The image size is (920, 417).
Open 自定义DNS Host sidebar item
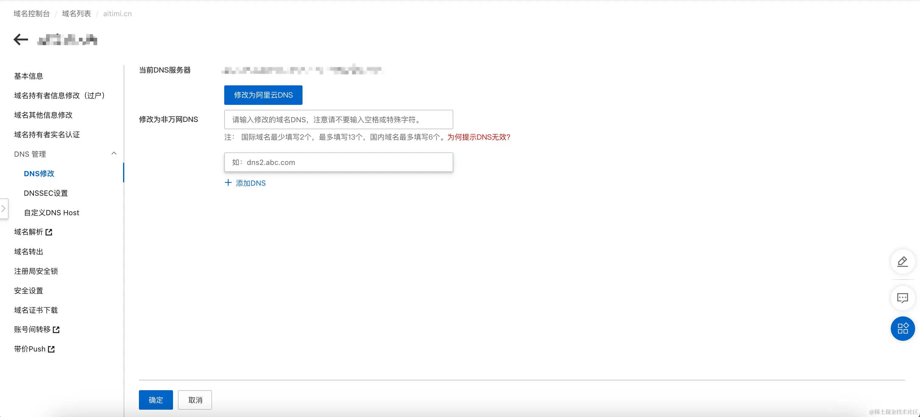coord(51,212)
